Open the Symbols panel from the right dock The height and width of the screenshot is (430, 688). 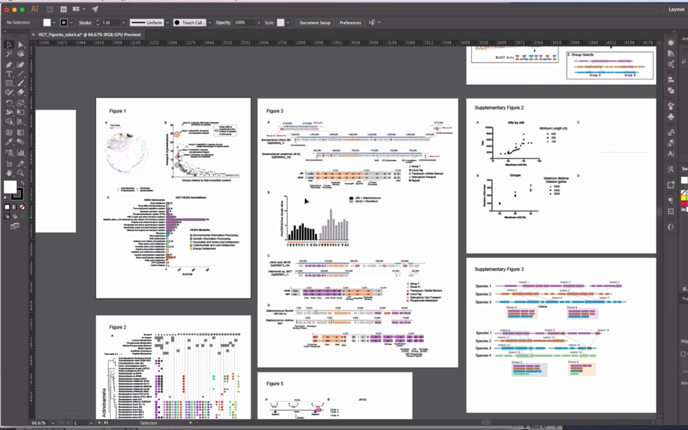tap(671, 117)
